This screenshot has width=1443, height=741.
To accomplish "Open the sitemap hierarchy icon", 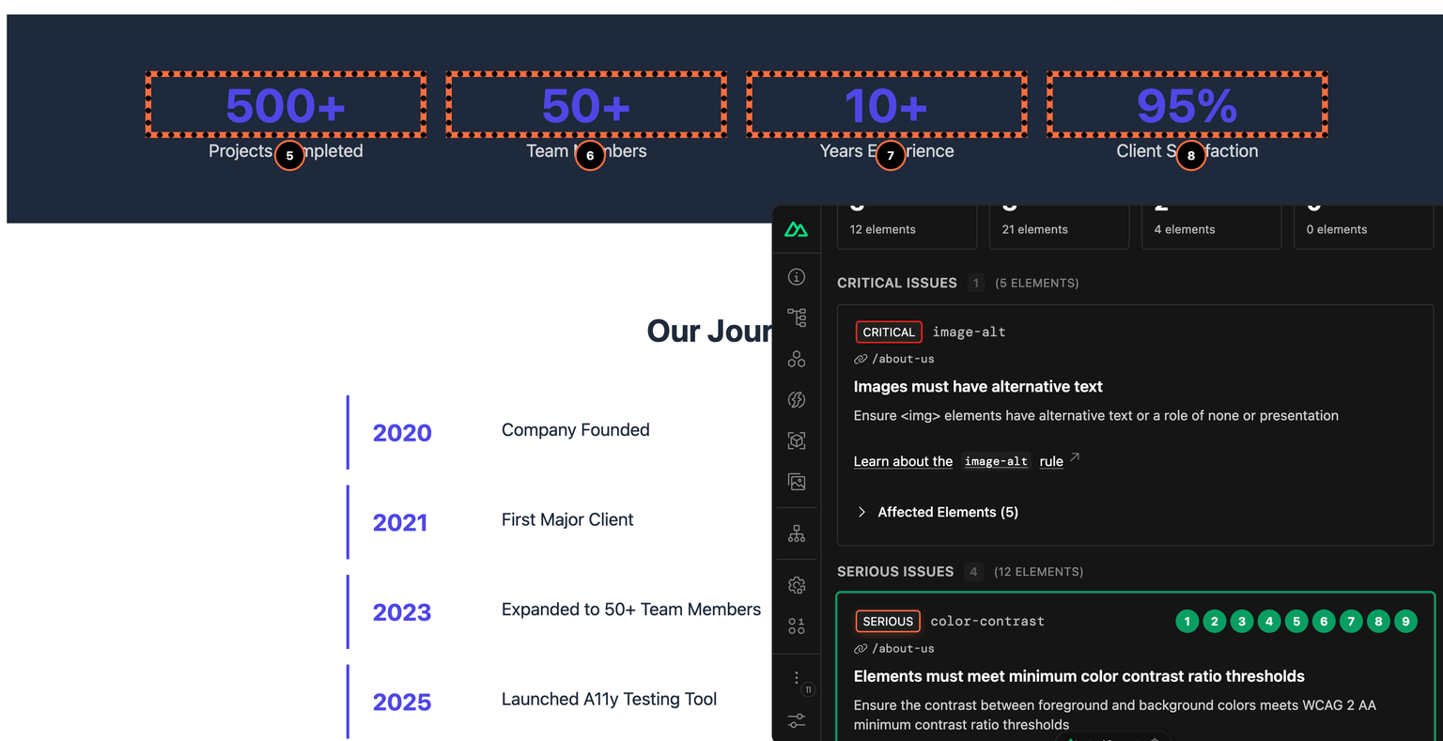I will [x=797, y=533].
